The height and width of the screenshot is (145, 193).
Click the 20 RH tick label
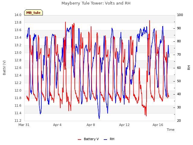tap(179, 121)
